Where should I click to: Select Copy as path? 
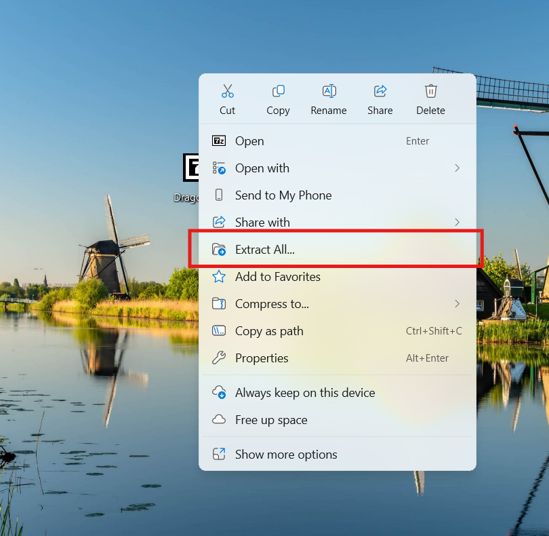click(269, 331)
